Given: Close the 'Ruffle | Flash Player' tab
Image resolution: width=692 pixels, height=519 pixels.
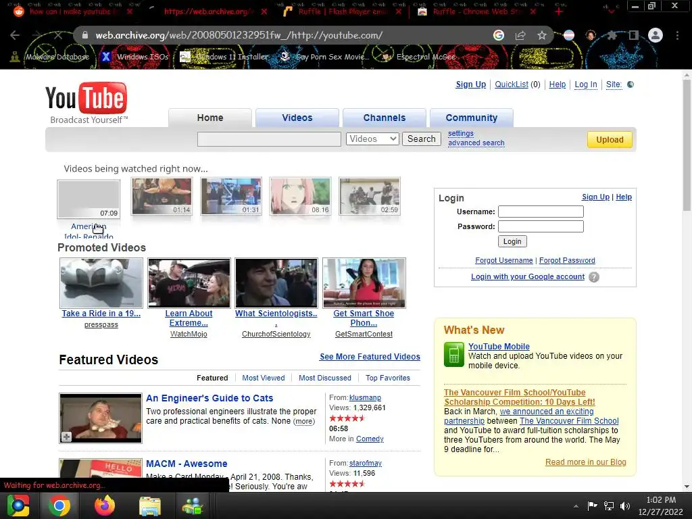Looking at the screenshot, I should click(399, 11).
